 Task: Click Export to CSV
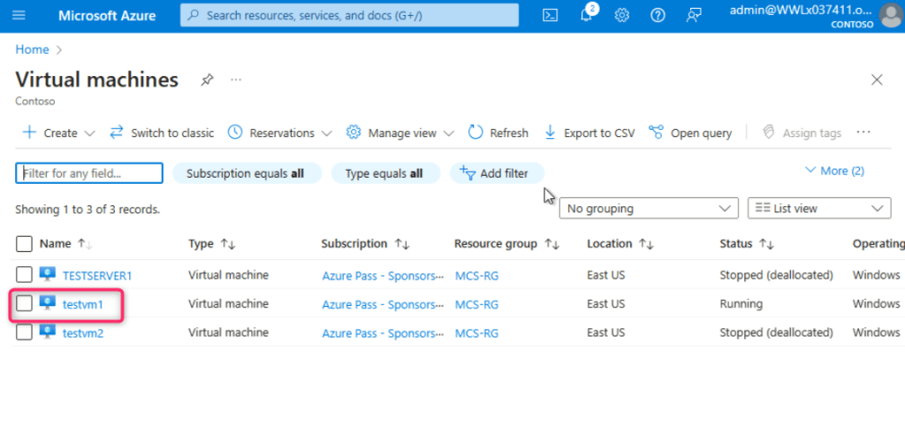click(589, 133)
